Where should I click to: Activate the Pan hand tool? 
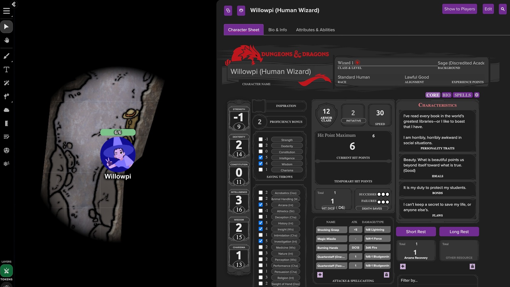(x=6, y=40)
